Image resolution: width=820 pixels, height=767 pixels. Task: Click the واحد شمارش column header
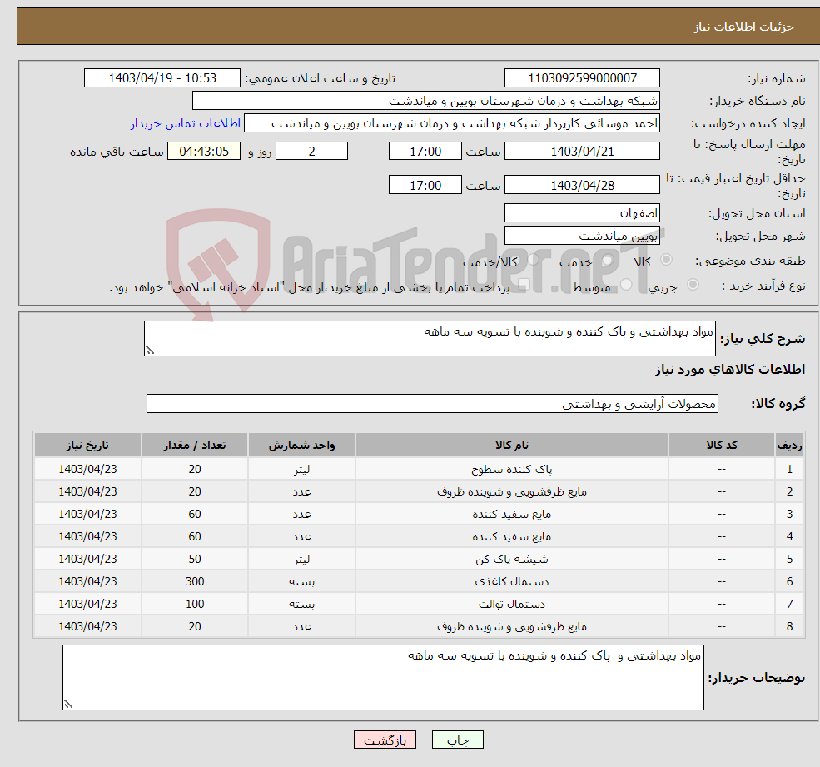pyautogui.click(x=301, y=446)
